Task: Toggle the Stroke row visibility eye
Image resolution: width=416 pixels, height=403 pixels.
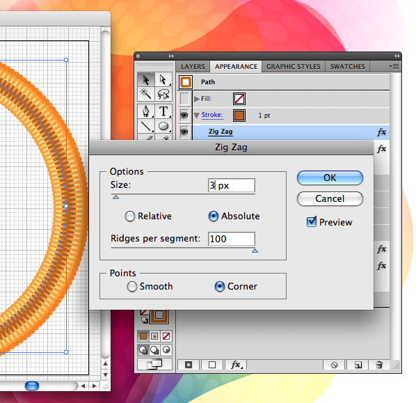Action: (184, 116)
